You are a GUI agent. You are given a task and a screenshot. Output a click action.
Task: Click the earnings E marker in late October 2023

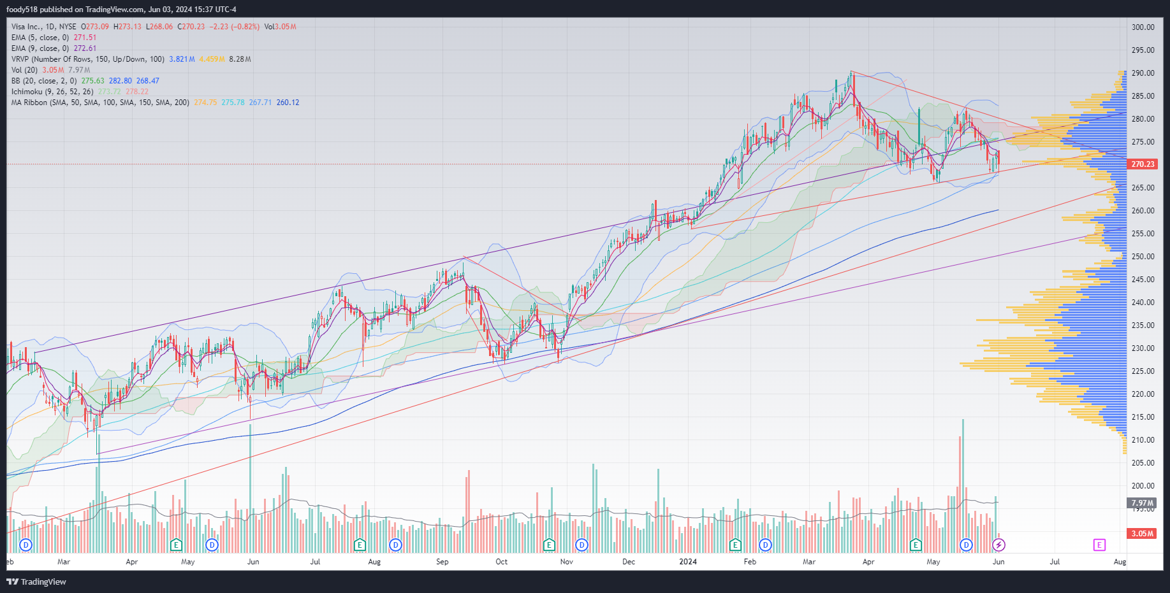549,545
